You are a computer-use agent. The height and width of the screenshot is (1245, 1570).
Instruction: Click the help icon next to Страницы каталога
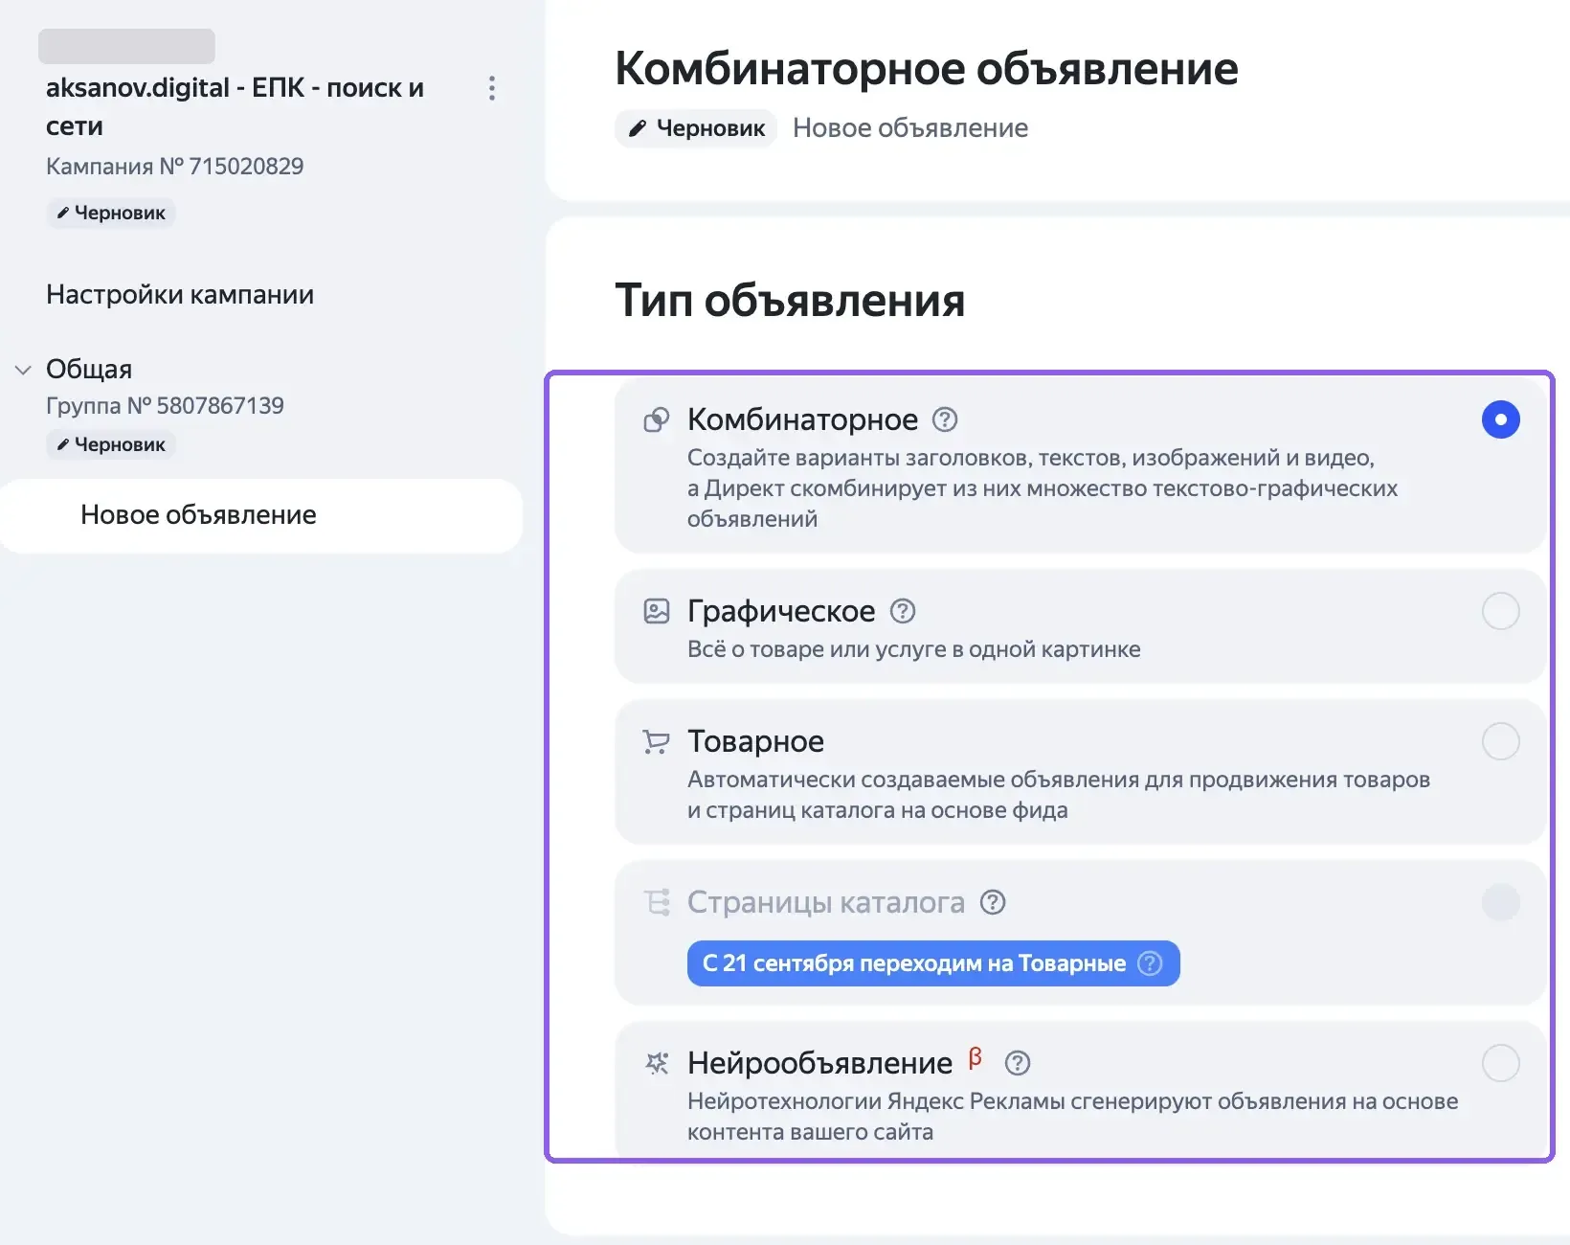993,902
